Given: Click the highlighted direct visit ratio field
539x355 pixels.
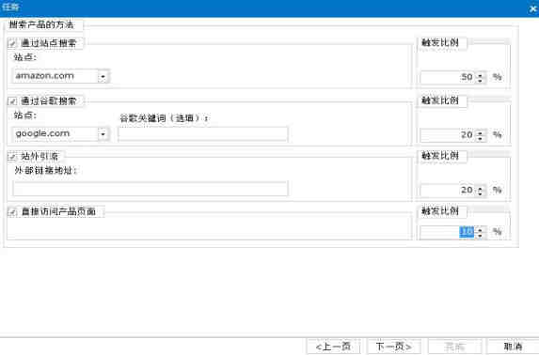Looking at the screenshot, I should click(x=448, y=232).
